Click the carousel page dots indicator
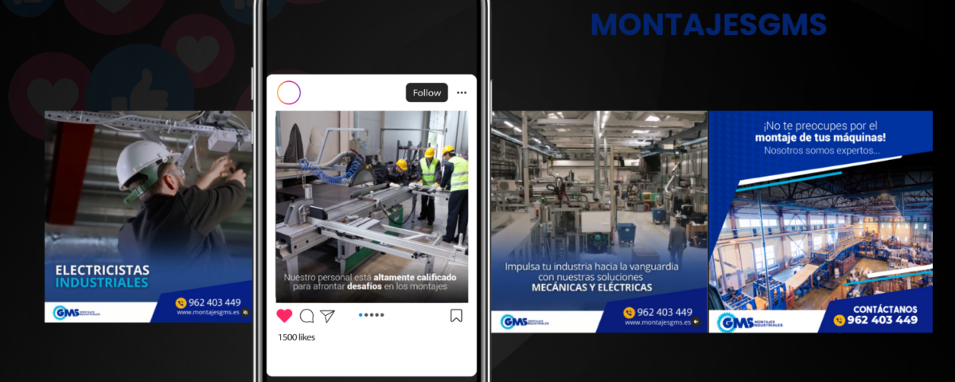The width and height of the screenshot is (955, 382). point(372,315)
